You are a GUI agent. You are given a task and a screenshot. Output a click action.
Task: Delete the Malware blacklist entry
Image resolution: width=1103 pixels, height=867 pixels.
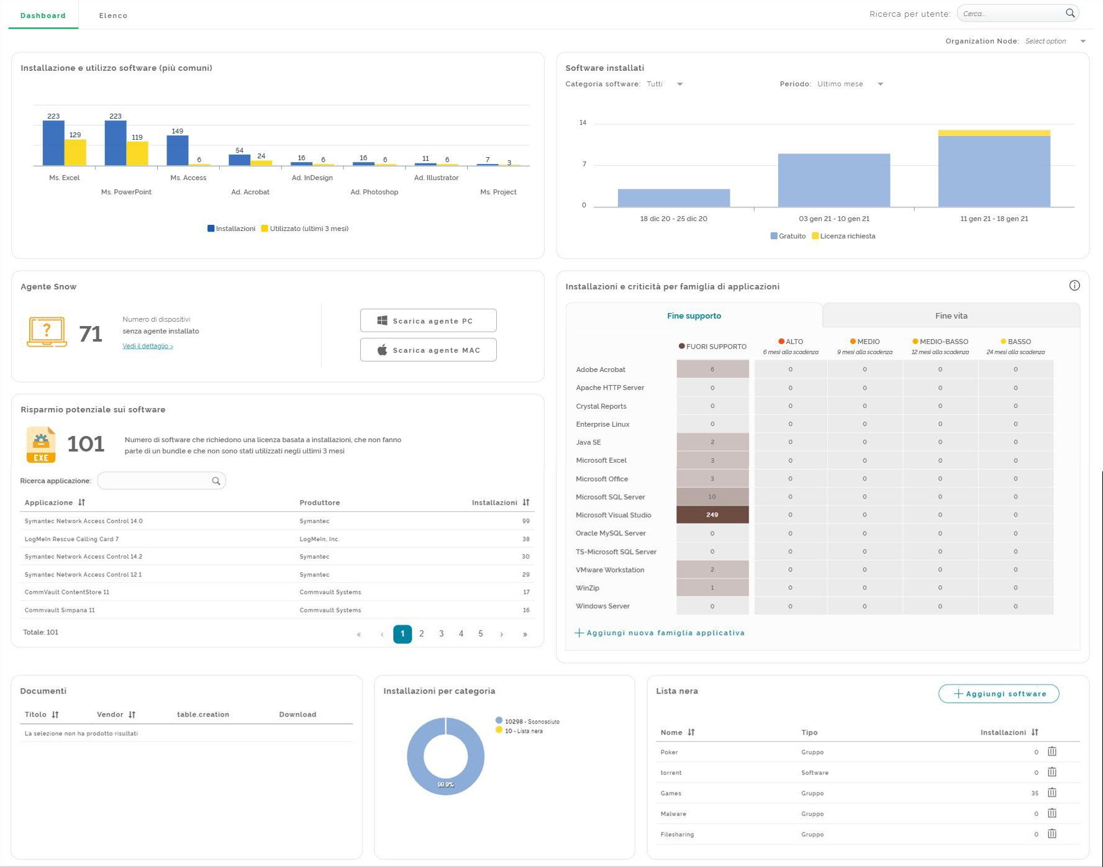point(1052,813)
